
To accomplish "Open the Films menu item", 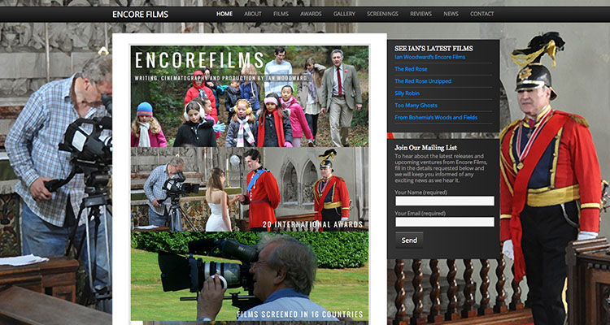I will point(281,14).
